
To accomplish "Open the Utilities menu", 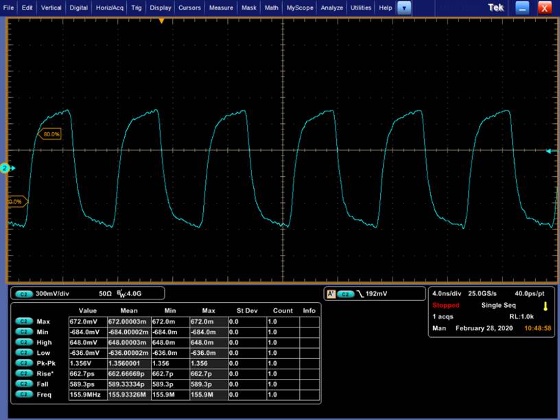I will (361, 8).
